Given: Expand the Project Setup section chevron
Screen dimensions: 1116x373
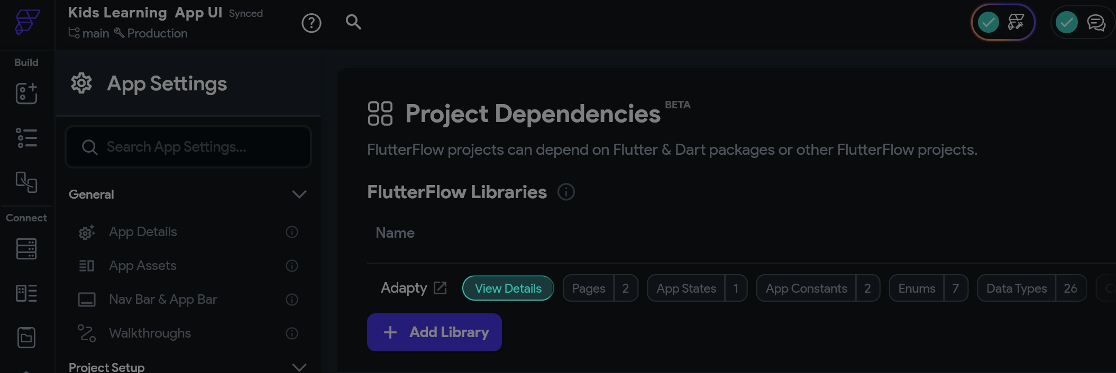Looking at the screenshot, I should (x=299, y=367).
